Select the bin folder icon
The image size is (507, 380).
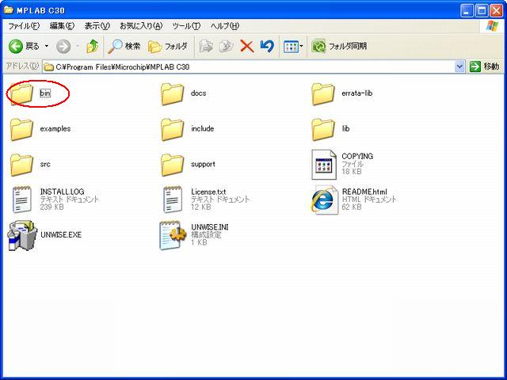[21, 93]
